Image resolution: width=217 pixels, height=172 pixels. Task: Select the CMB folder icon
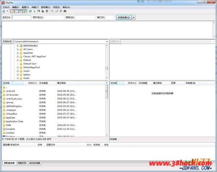tap(4, 125)
